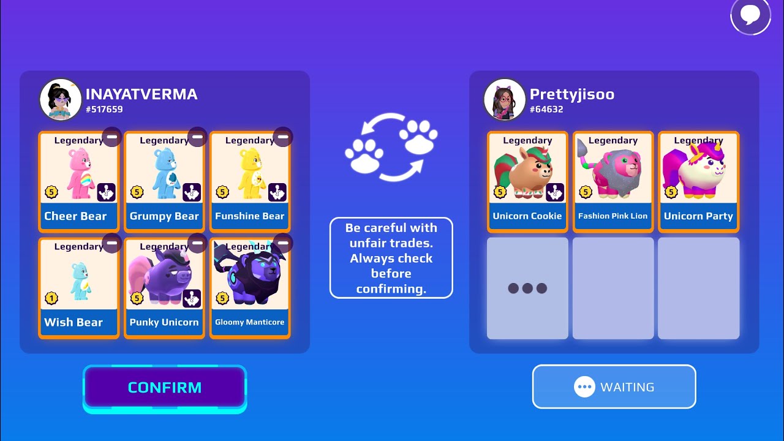Open the chat bubble icon
Viewport: 784px width, 441px height.
pos(750,15)
